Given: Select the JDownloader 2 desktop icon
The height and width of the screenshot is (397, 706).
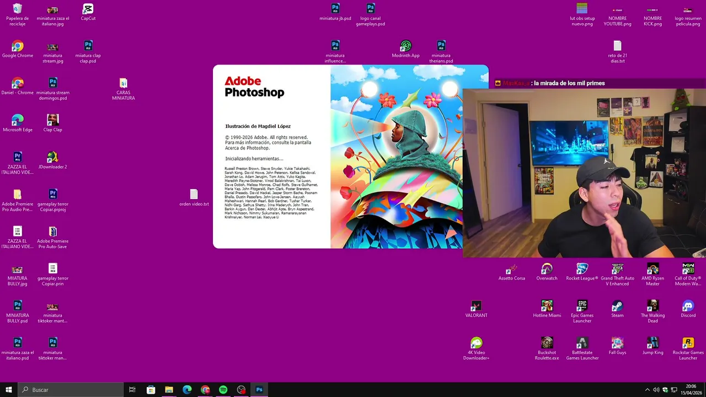Looking at the screenshot, I should pyautogui.click(x=53, y=160).
